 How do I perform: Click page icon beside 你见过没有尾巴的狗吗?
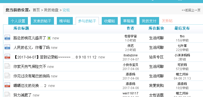tap(7, 75)
